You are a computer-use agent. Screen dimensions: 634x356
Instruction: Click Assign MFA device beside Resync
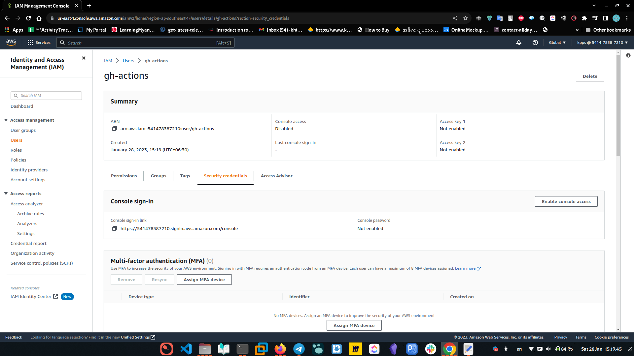point(204,280)
